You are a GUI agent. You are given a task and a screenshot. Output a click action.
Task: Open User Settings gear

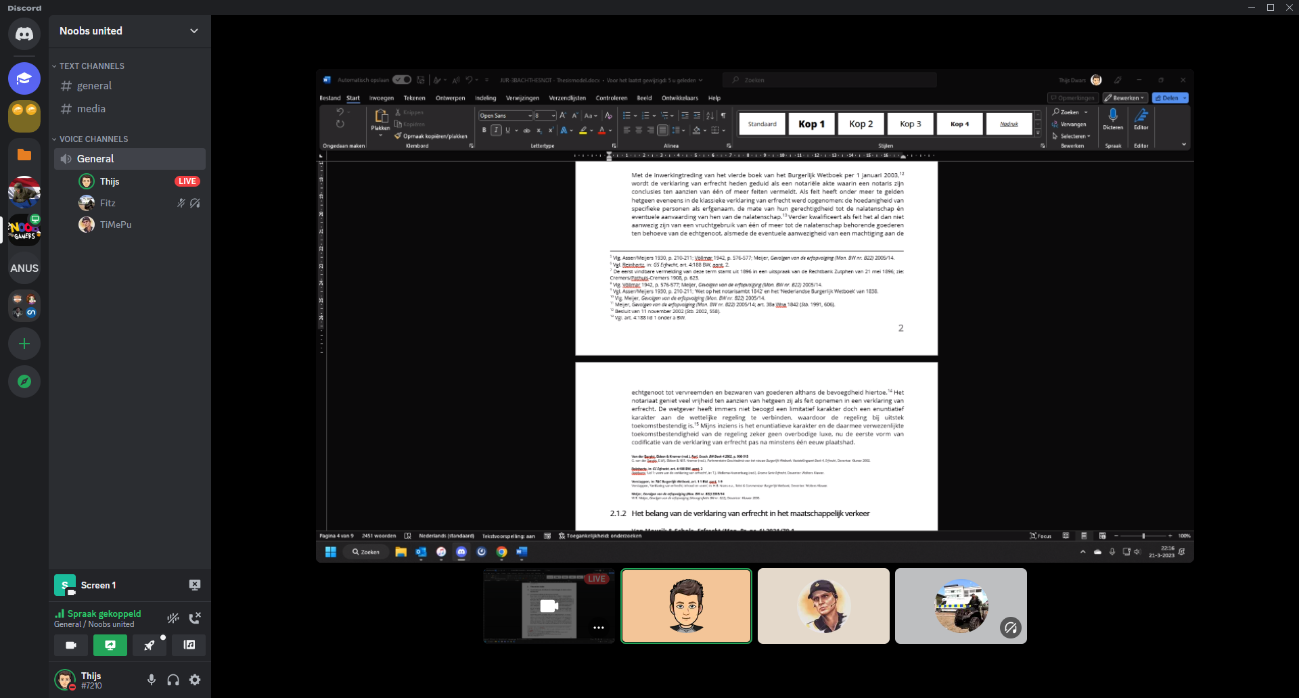pos(195,680)
